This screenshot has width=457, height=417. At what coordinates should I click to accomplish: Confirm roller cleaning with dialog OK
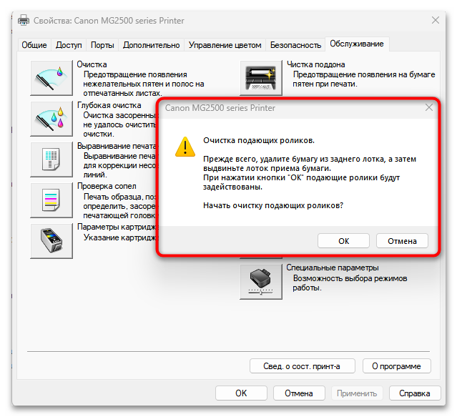(x=343, y=241)
